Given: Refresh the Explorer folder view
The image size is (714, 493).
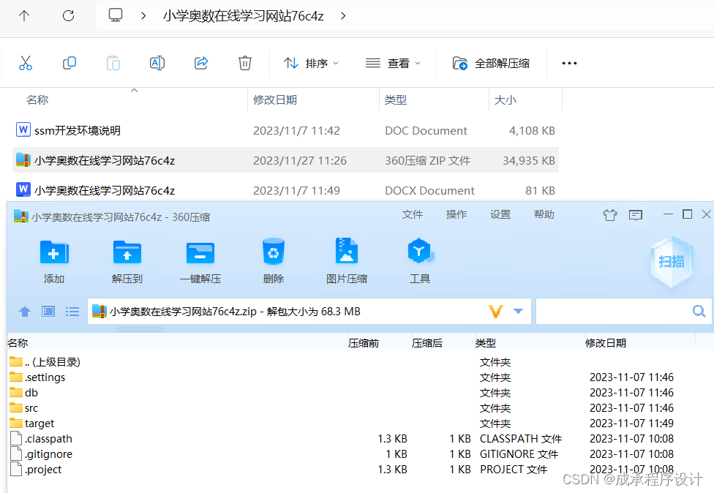Looking at the screenshot, I should 68,16.
